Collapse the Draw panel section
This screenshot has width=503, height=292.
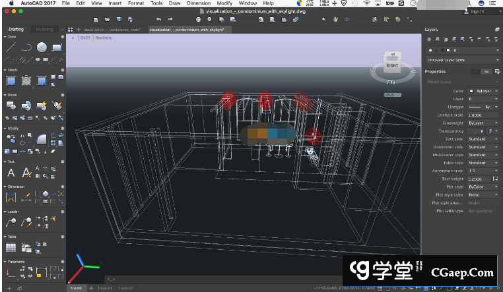tap(6, 37)
